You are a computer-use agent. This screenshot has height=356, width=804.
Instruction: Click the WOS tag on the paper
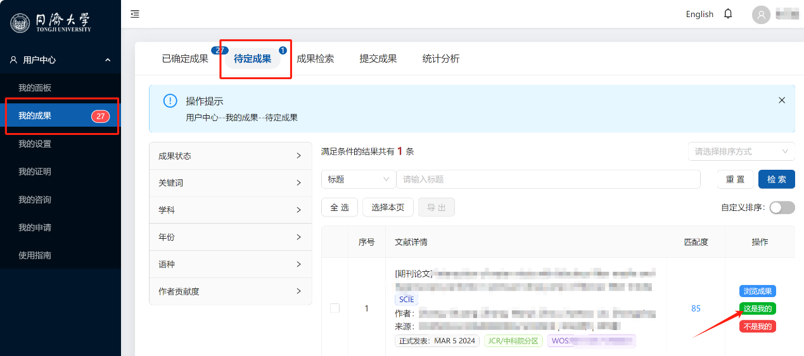point(592,341)
